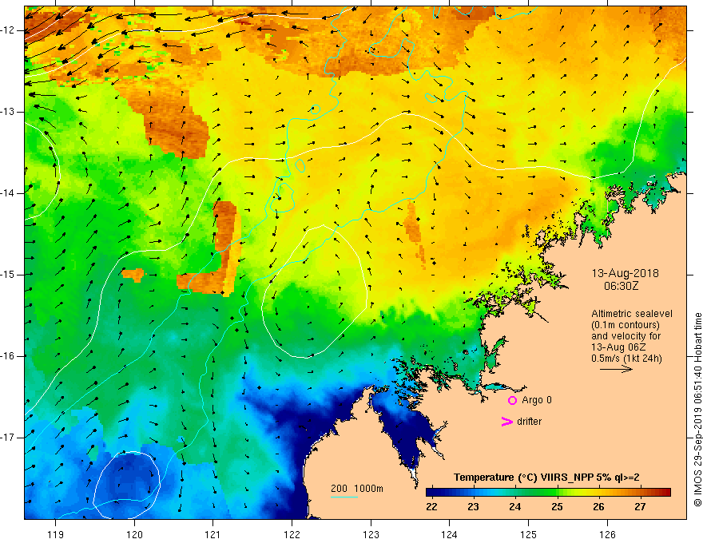Click the latitude label -12
Screen dimensions: 703x543
click(x=8, y=30)
